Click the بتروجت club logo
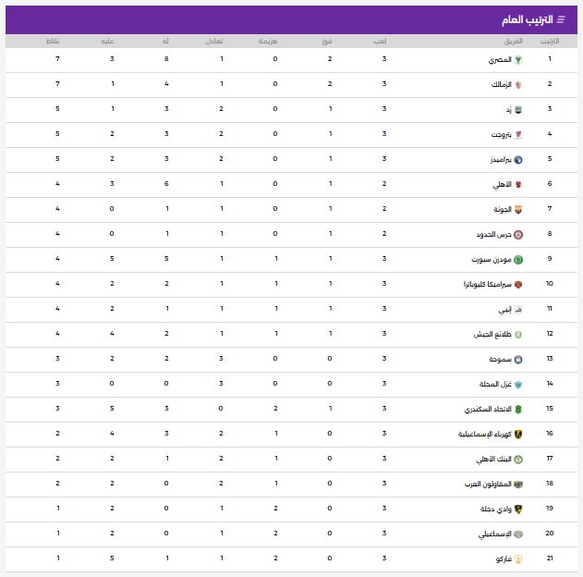583x577 pixels. point(518,135)
